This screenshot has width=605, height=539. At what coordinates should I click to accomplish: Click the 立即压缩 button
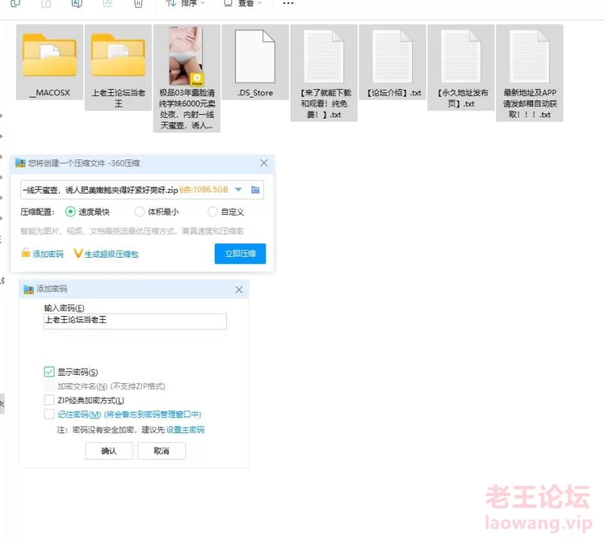click(x=240, y=253)
